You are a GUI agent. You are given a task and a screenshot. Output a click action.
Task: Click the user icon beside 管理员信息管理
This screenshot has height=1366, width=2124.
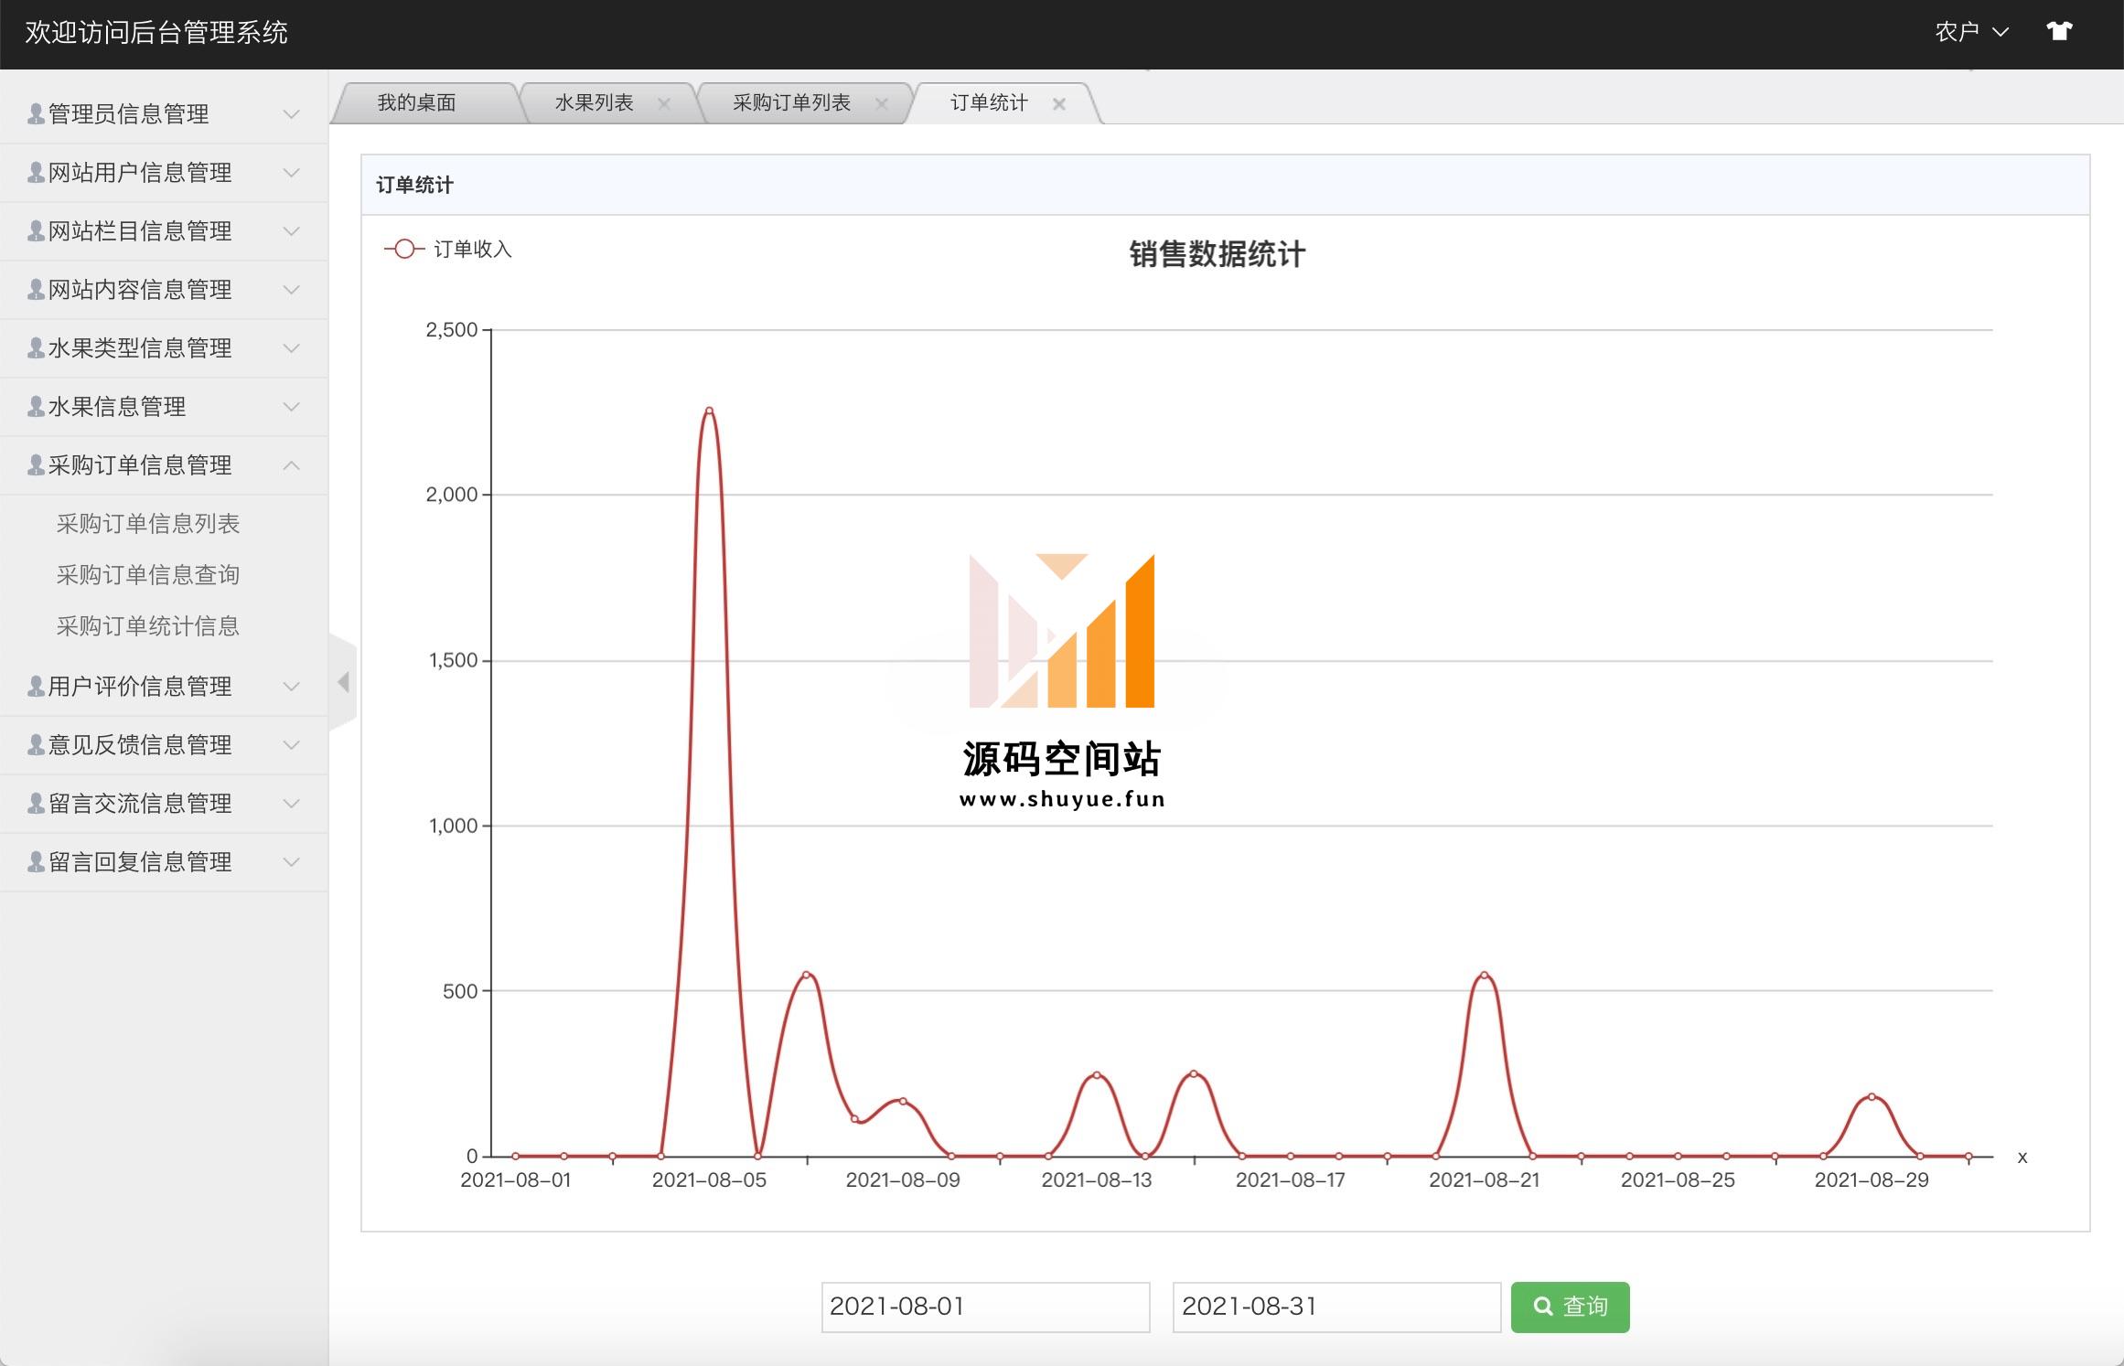point(36,114)
